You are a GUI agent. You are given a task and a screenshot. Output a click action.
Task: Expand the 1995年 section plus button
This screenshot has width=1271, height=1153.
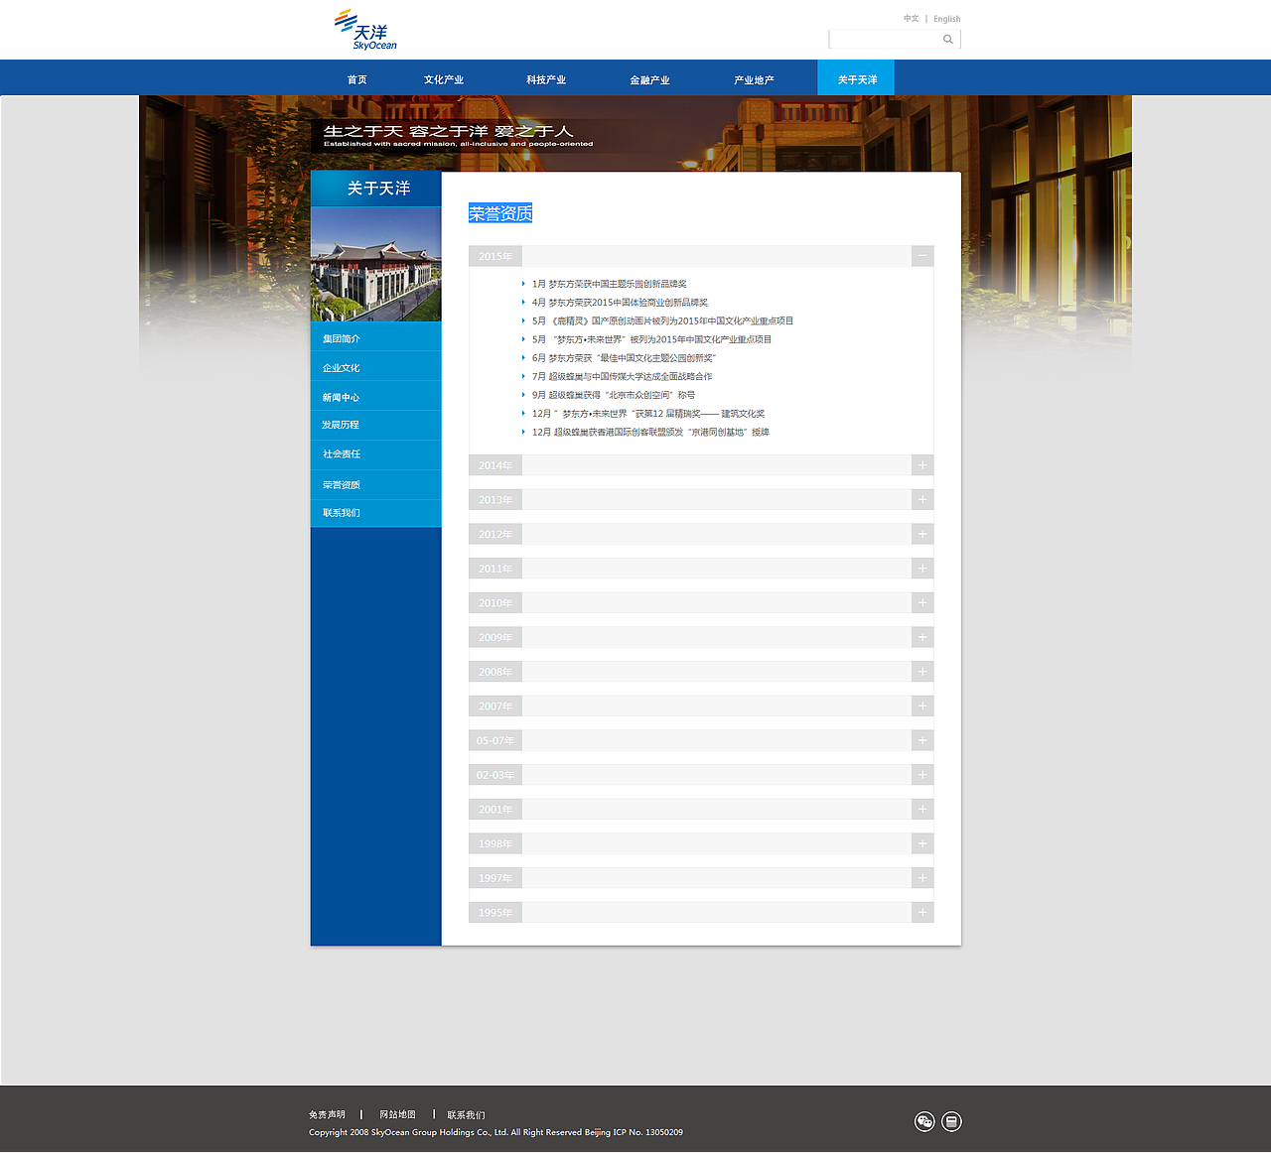922,912
